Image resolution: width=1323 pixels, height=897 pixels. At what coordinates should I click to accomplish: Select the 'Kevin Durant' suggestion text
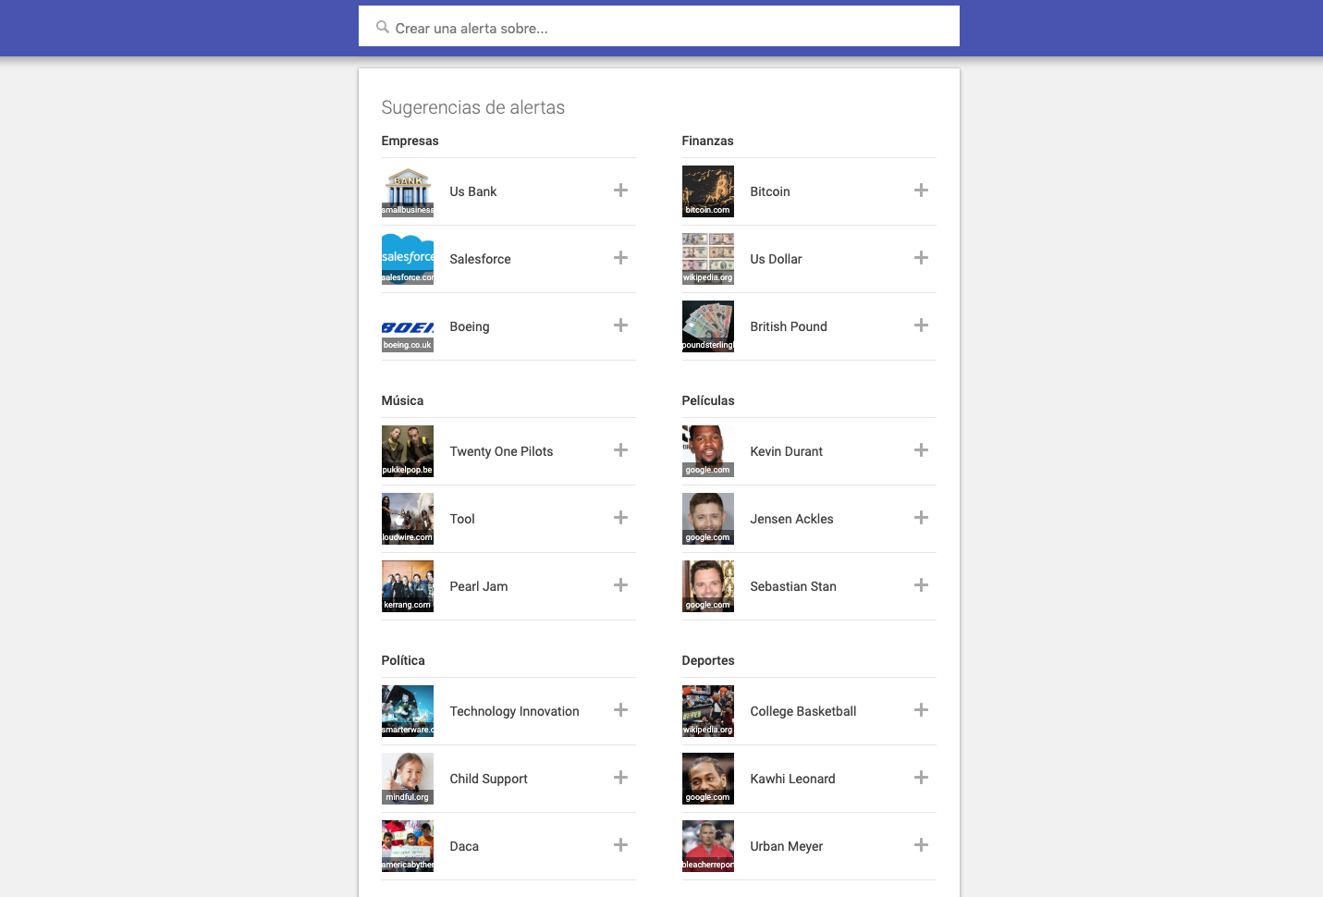click(786, 451)
